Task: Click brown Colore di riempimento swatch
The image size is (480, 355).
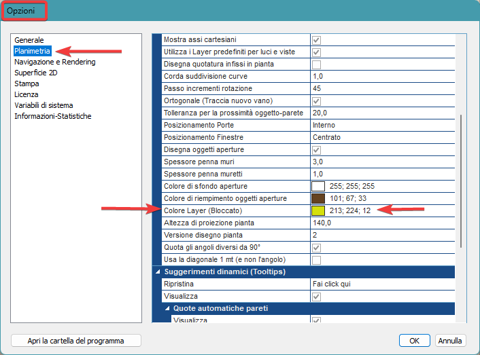Action: 318,199
